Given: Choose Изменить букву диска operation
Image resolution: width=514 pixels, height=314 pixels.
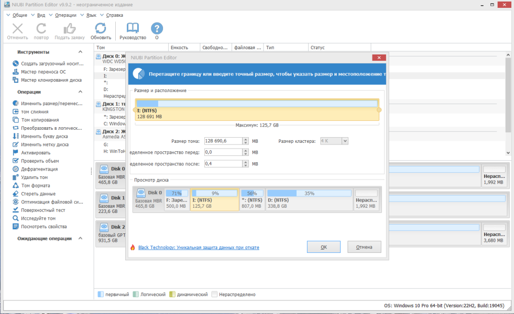Looking at the screenshot, I should coord(40,136).
